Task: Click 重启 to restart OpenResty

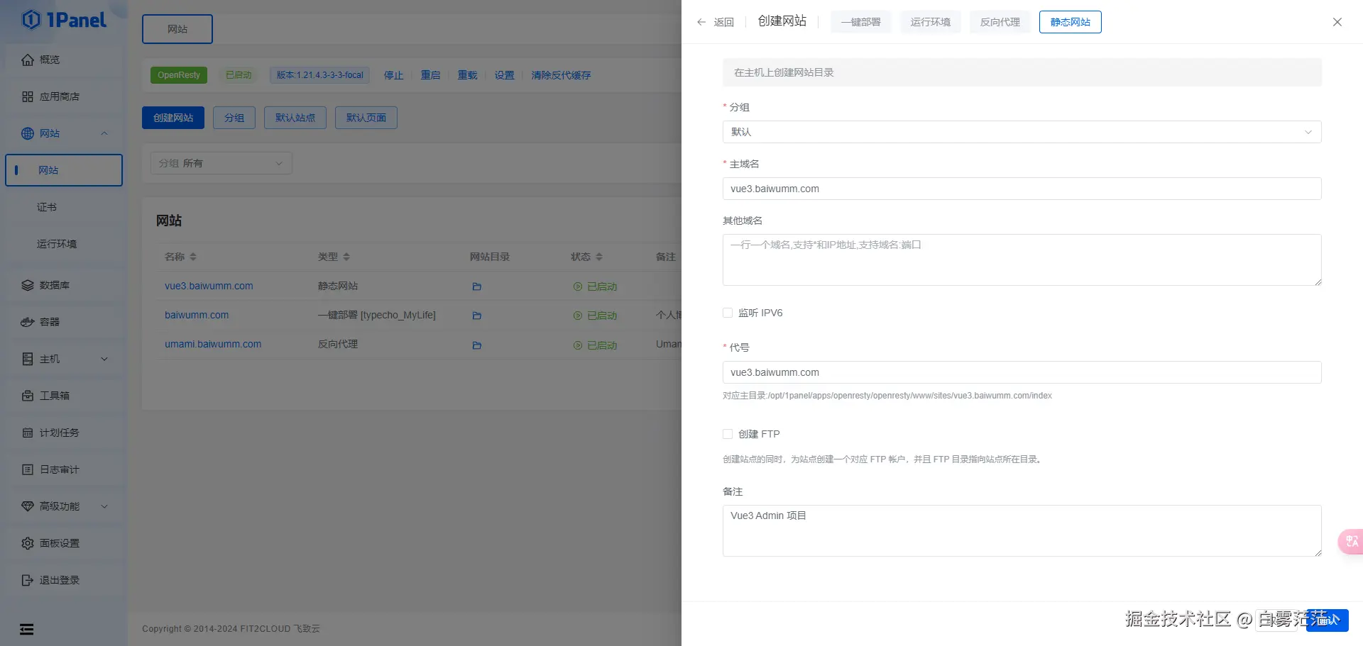Action: [430, 75]
